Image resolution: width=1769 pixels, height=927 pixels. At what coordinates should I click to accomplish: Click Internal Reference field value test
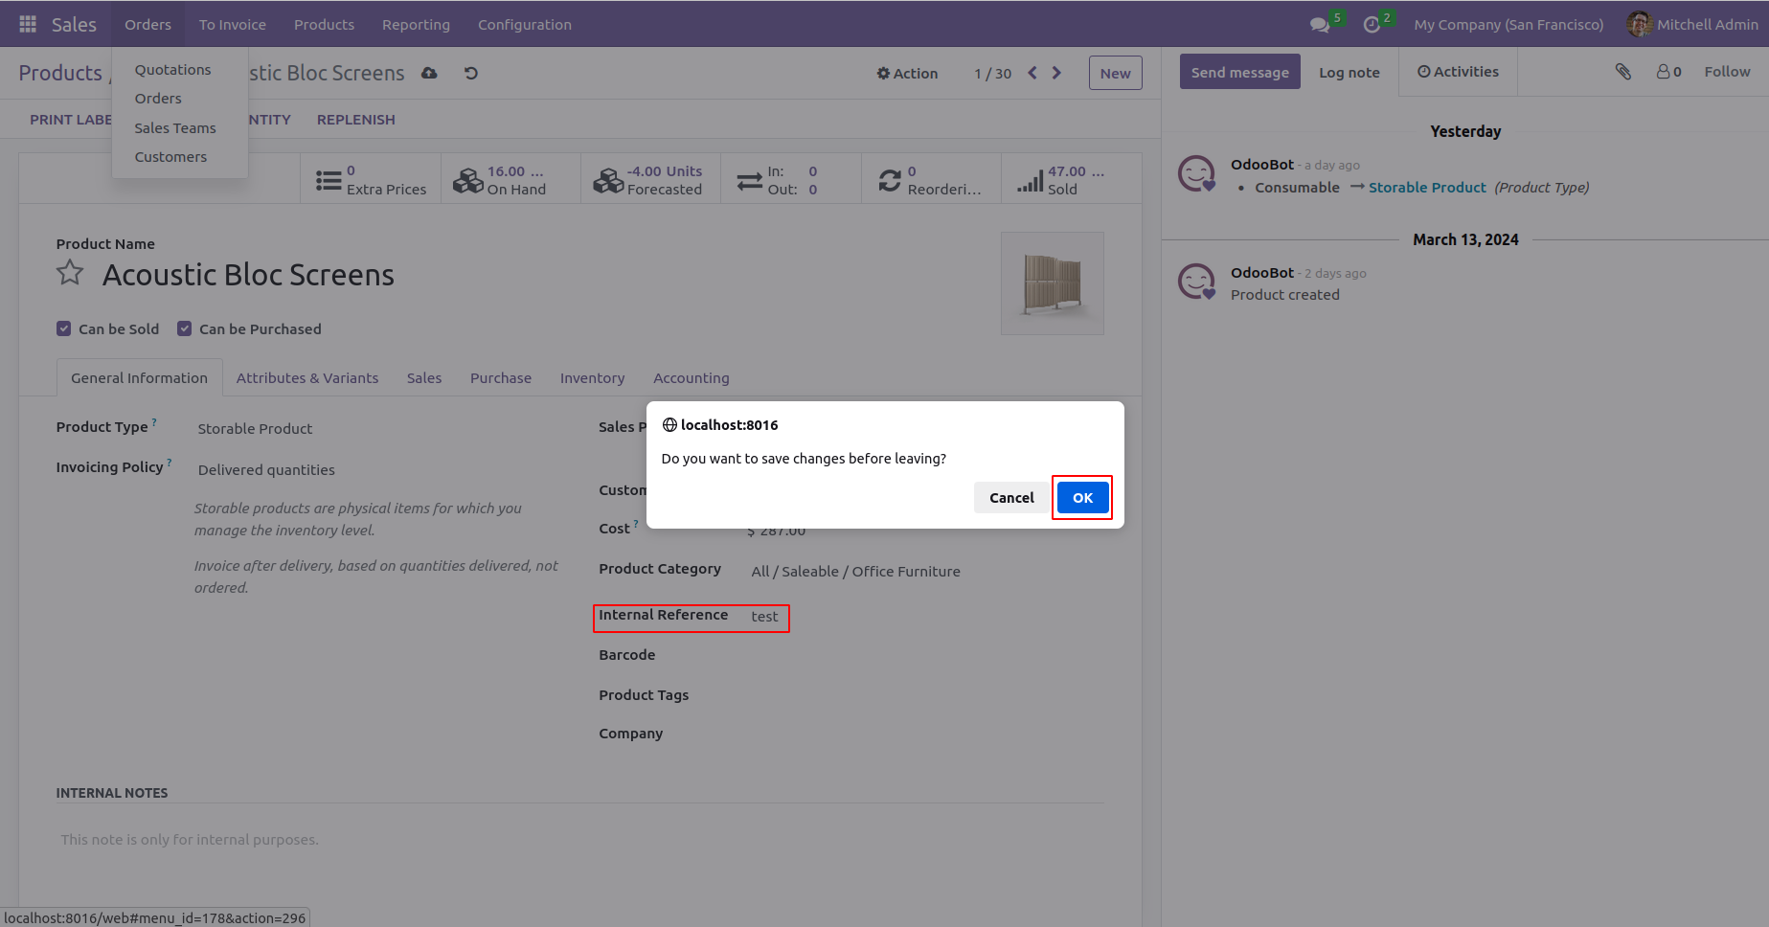point(764,617)
